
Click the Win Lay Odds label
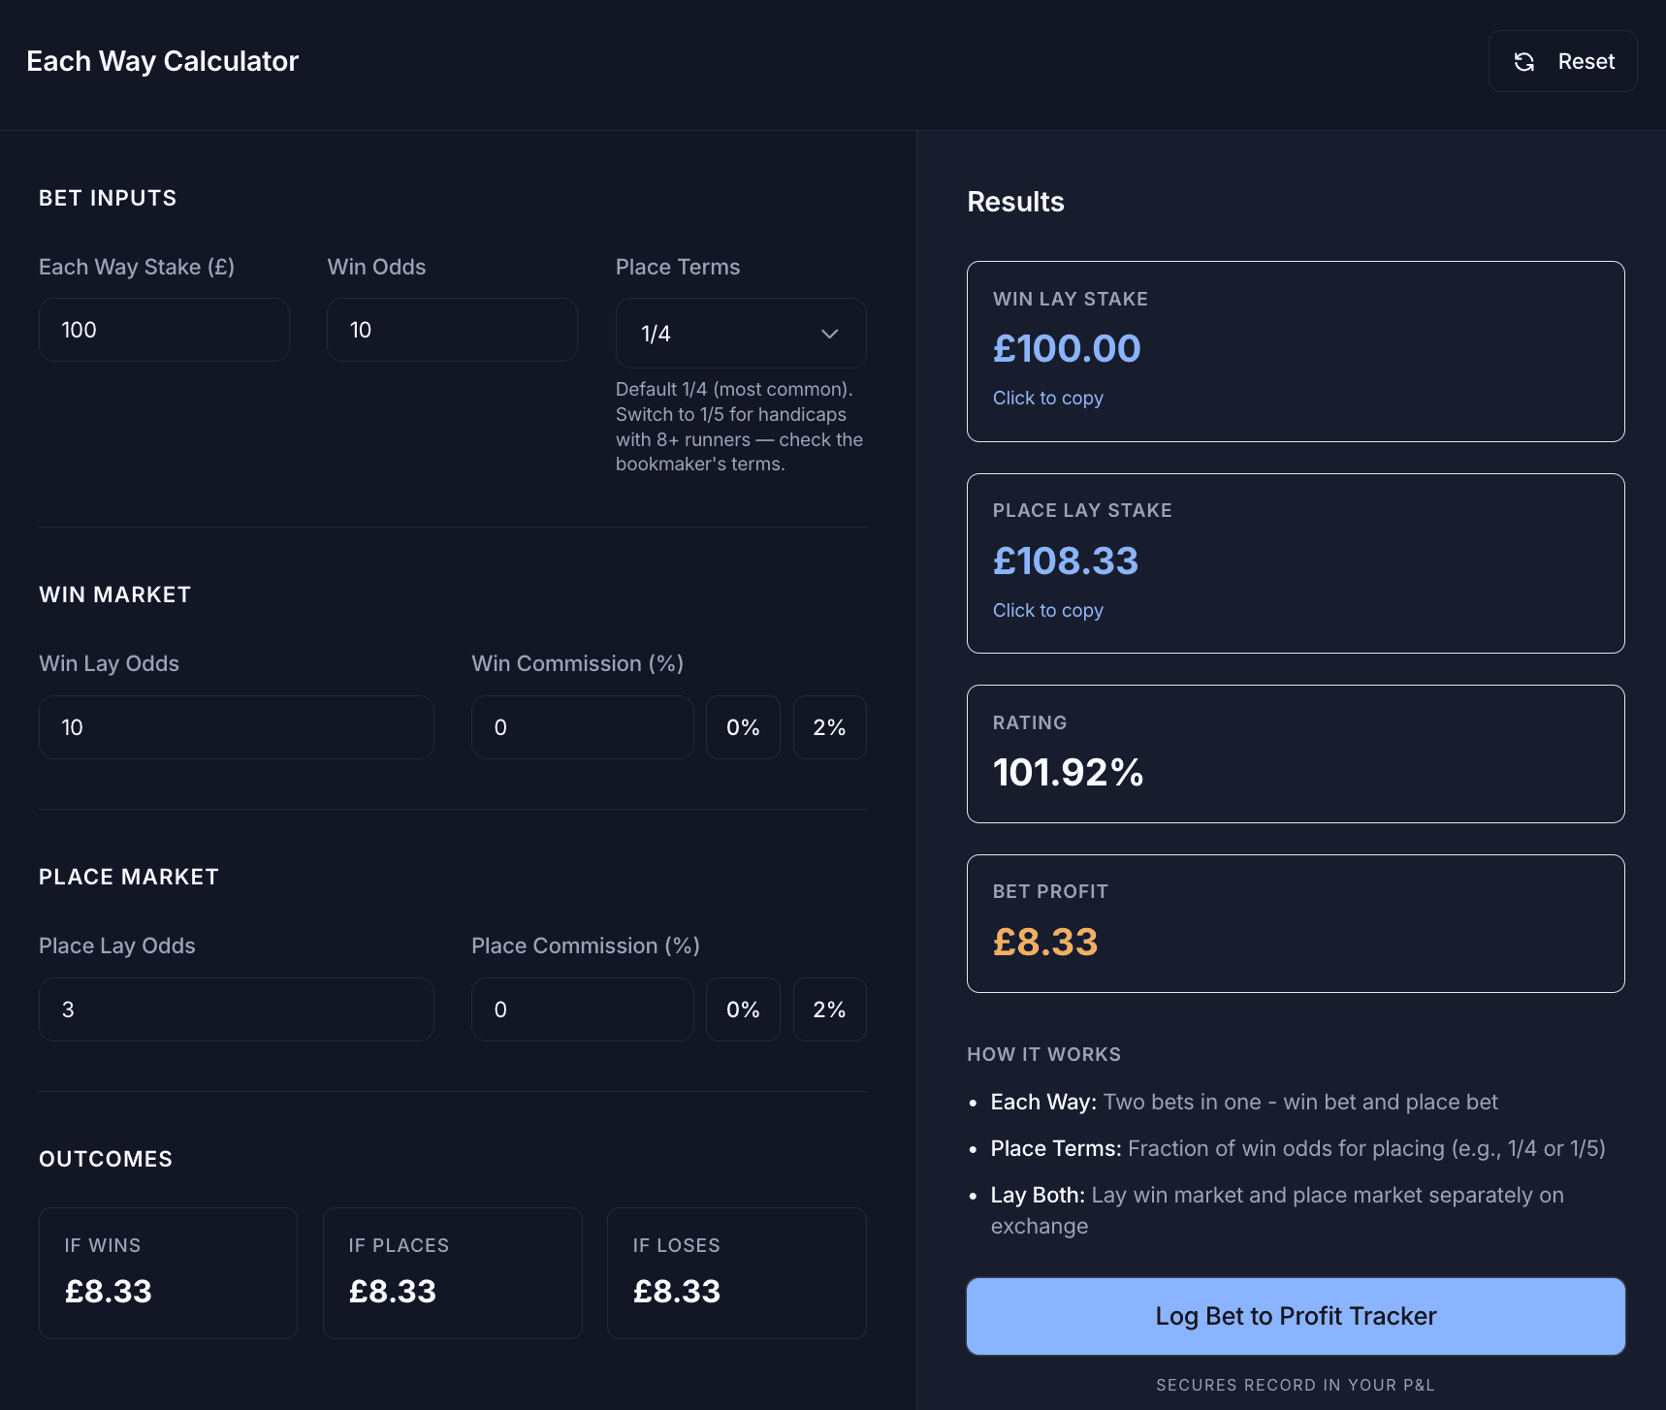coord(109,663)
